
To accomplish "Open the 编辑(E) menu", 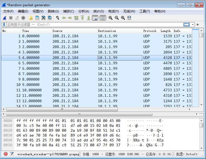I will click(23, 11).
